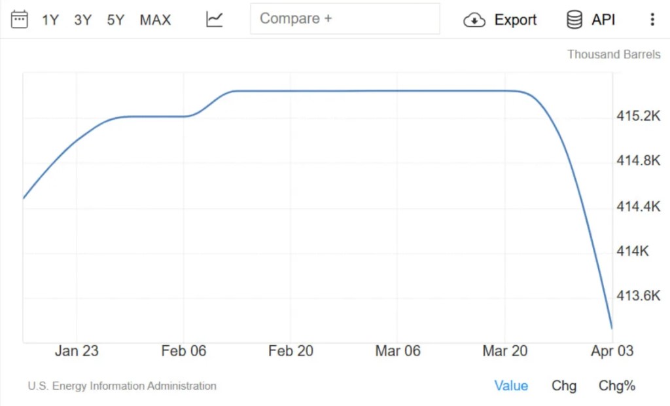Select the 1Y time range
This screenshot has width=670, height=406.
coord(50,20)
